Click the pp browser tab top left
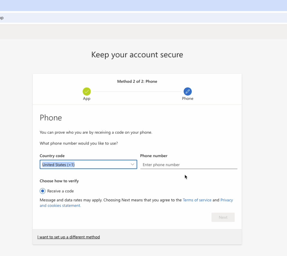This screenshot has height=256, width=287. click(1, 18)
